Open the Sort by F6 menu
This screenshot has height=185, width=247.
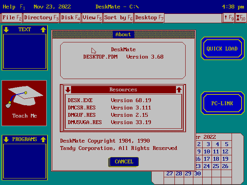[118, 18]
